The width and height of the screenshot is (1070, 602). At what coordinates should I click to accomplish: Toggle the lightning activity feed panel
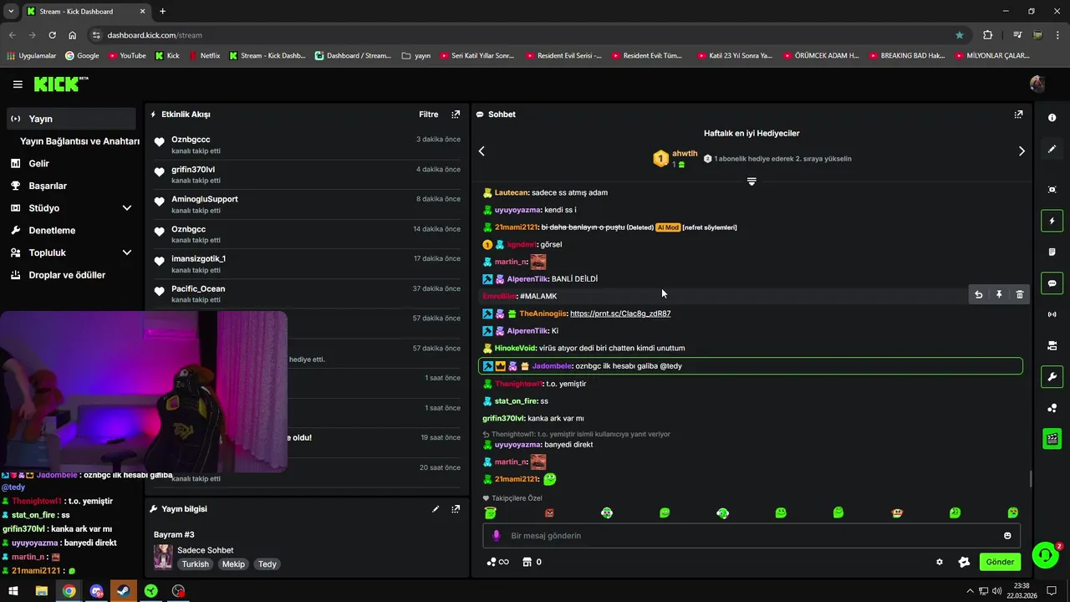point(1052,221)
